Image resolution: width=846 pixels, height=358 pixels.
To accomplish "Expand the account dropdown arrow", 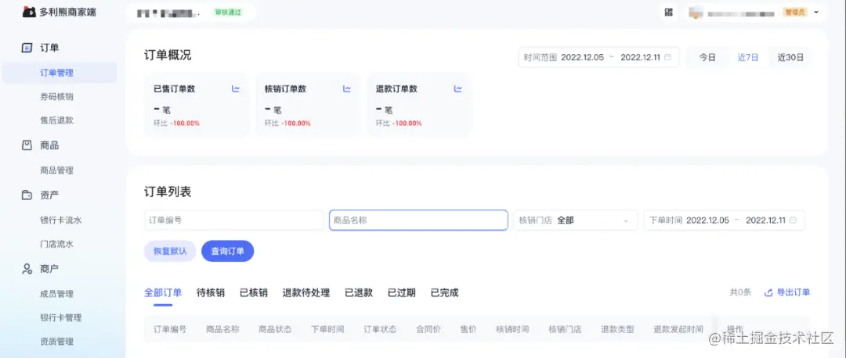I will (x=816, y=12).
